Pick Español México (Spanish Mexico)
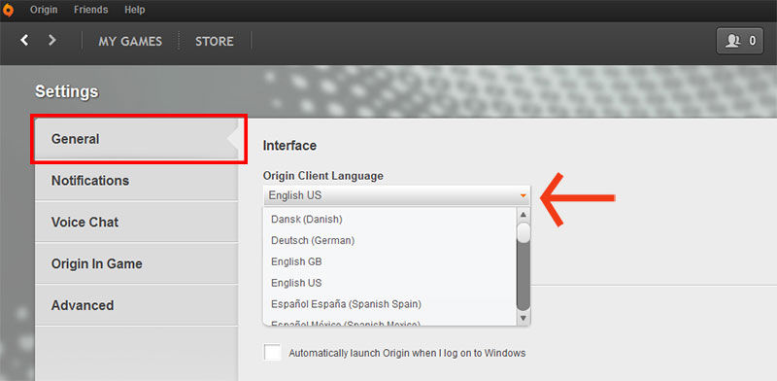777x381 pixels. [x=389, y=322]
